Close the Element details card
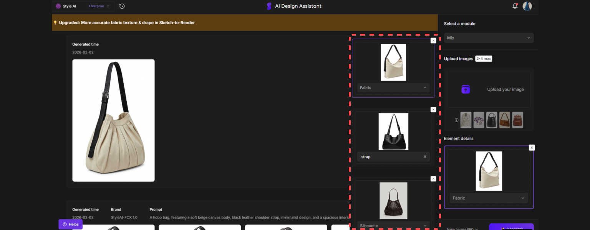The image size is (590, 230). 532,148
